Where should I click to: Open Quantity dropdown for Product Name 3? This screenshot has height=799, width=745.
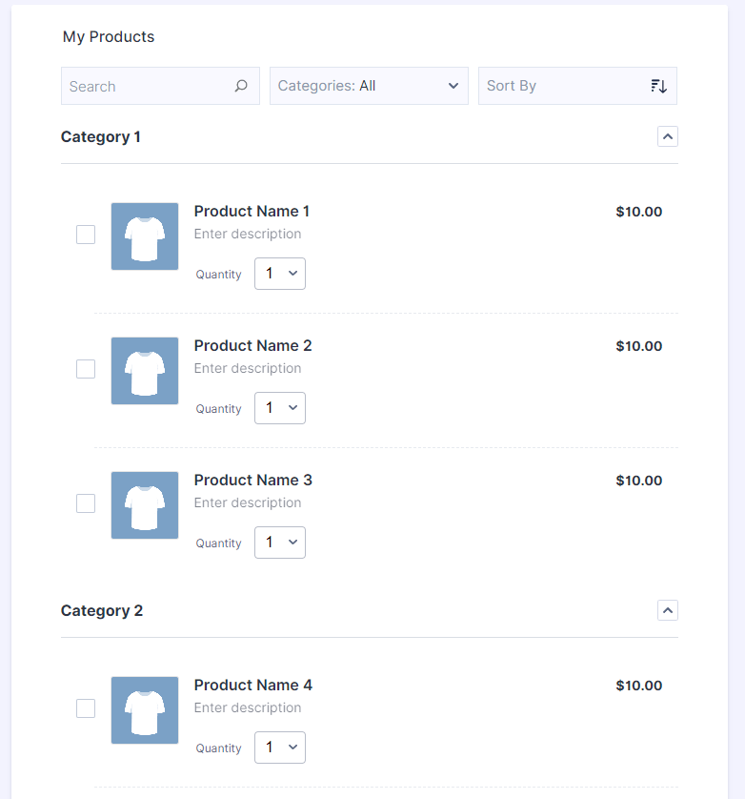(x=280, y=543)
